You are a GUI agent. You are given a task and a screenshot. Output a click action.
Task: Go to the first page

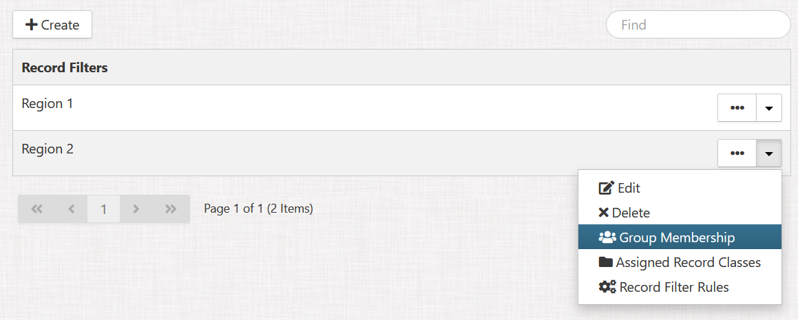(37, 209)
